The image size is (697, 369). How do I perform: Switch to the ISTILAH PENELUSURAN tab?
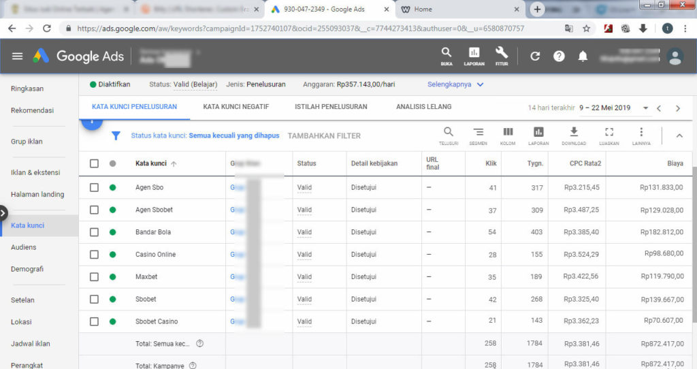coord(331,107)
